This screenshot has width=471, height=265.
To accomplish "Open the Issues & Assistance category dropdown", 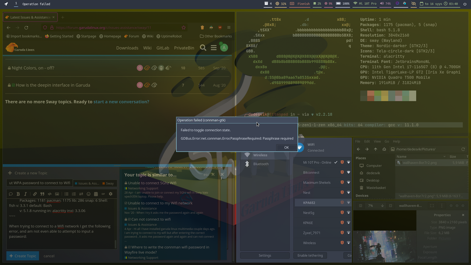I will [x=87, y=183].
